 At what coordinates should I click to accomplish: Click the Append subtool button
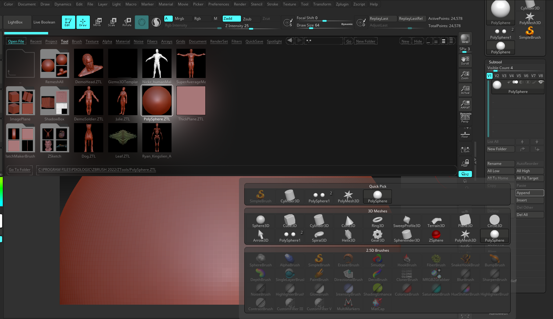pyautogui.click(x=530, y=193)
